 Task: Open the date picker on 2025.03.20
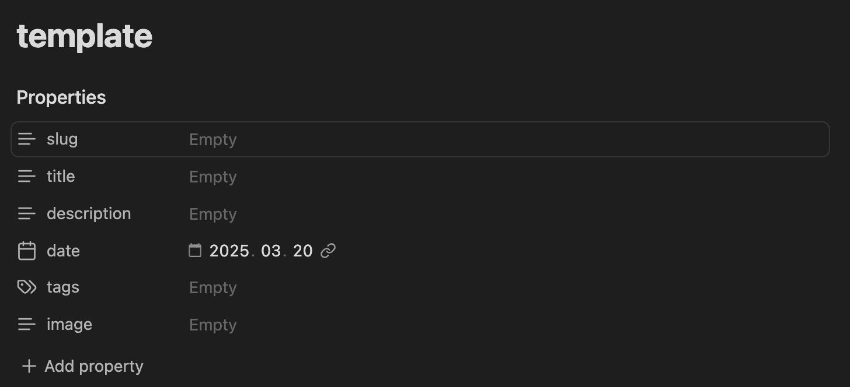pos(261,251)
